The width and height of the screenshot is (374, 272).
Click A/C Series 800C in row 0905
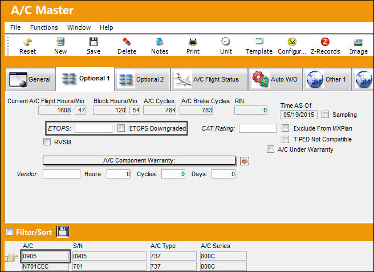pos(223,256)
